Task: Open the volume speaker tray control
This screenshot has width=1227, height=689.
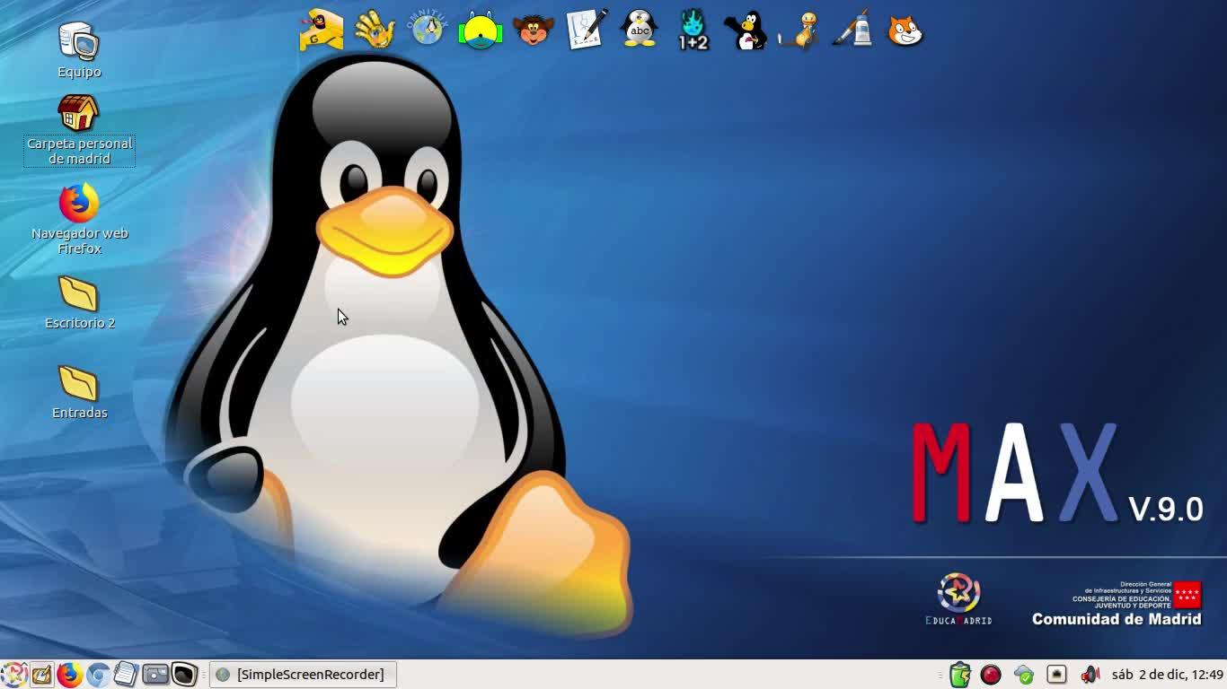Action: [x=1090, y=674]
